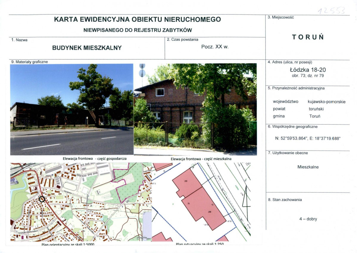
Task: Click the '2. Czas powstania' label
Action: tap(182, 39)
